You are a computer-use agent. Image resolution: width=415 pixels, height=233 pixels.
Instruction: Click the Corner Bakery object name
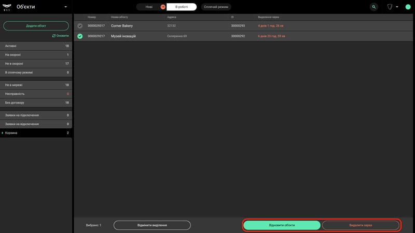coord(122,26)
